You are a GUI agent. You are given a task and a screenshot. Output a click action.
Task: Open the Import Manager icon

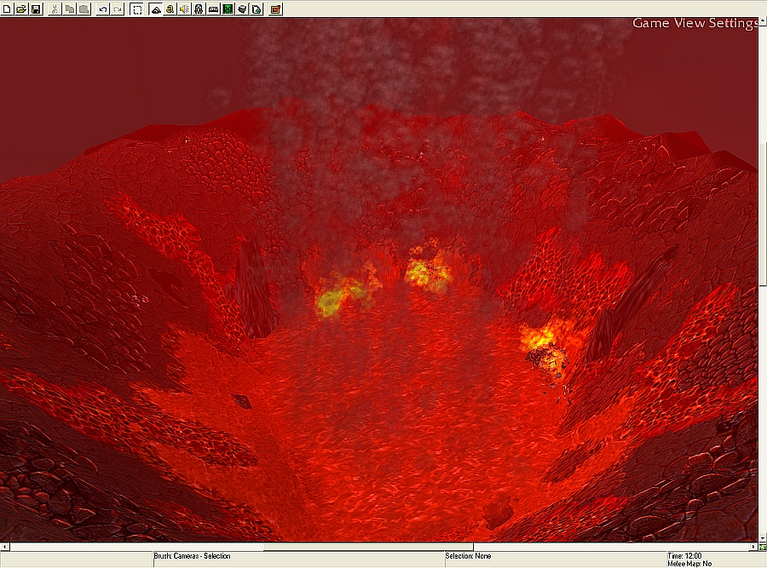pos(257,9)
